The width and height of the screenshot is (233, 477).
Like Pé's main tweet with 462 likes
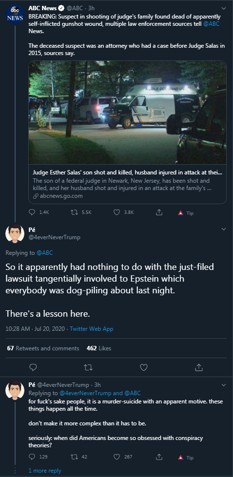click(144, 367)
